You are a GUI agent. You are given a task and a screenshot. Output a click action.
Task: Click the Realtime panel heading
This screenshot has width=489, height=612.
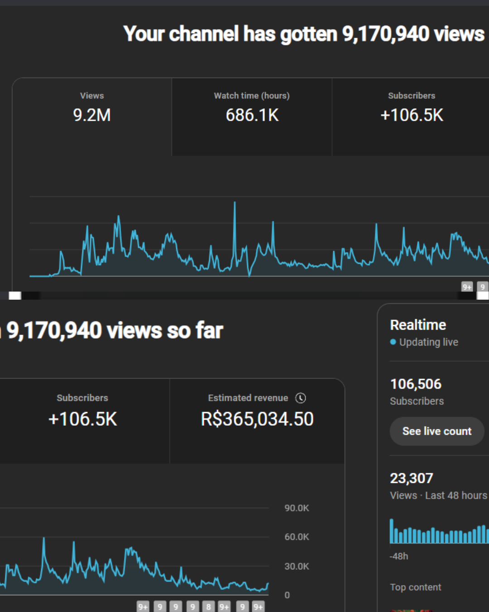click(418, 325)
